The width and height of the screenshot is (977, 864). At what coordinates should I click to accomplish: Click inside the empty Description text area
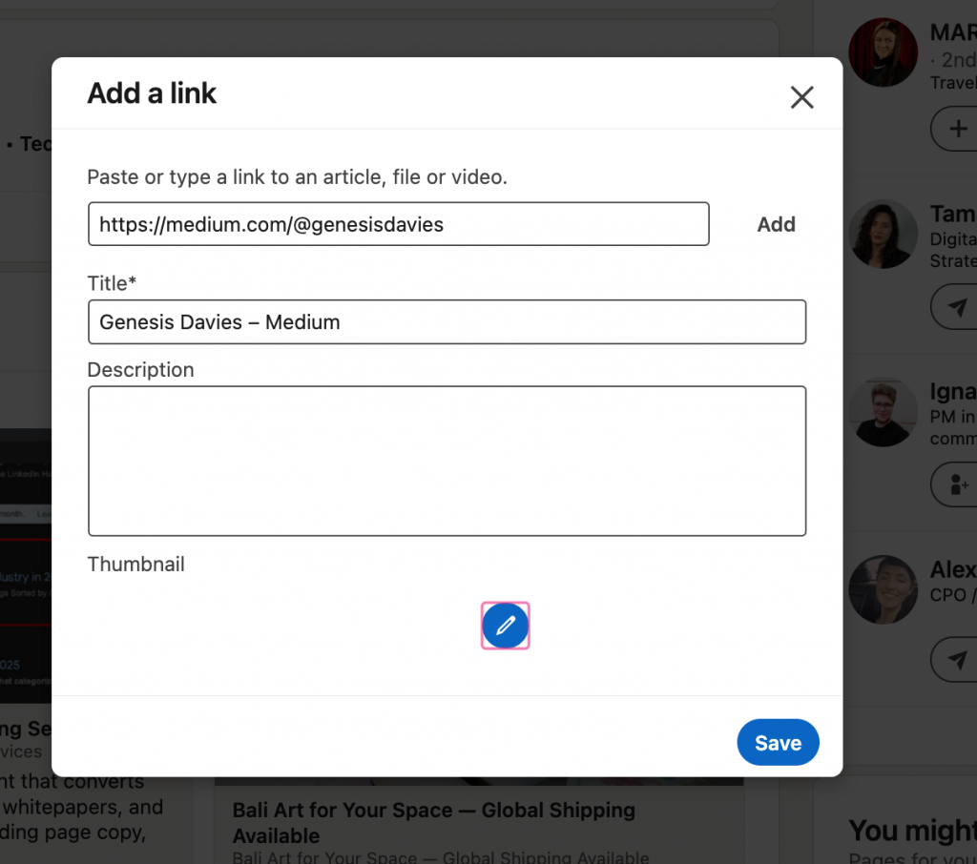(x=447, y=461)
